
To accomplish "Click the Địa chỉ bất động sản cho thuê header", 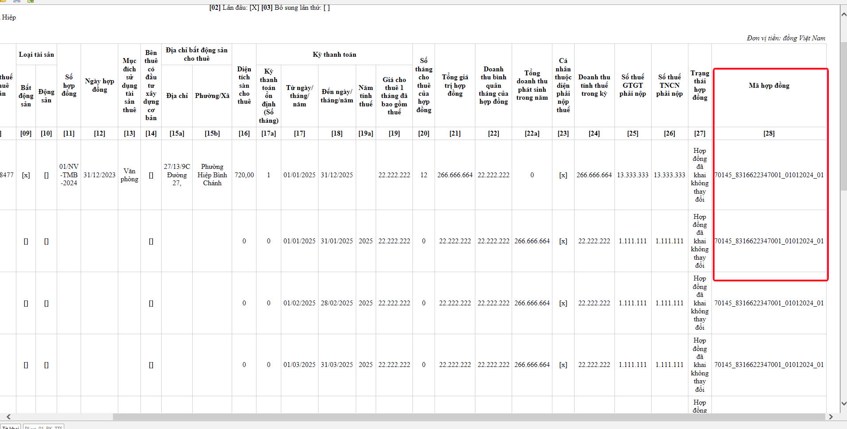I will 197,54.
